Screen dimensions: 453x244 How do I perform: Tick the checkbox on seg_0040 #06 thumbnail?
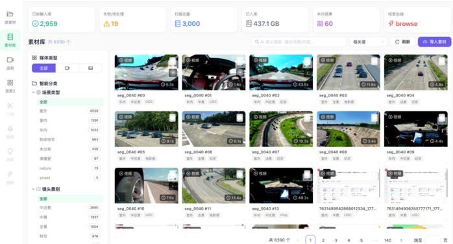[x=239, y=118]
